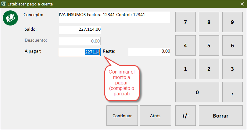Hit the 5 key on numeric pad
This screenshot has width=247, height=130.
tap(209, 46)
